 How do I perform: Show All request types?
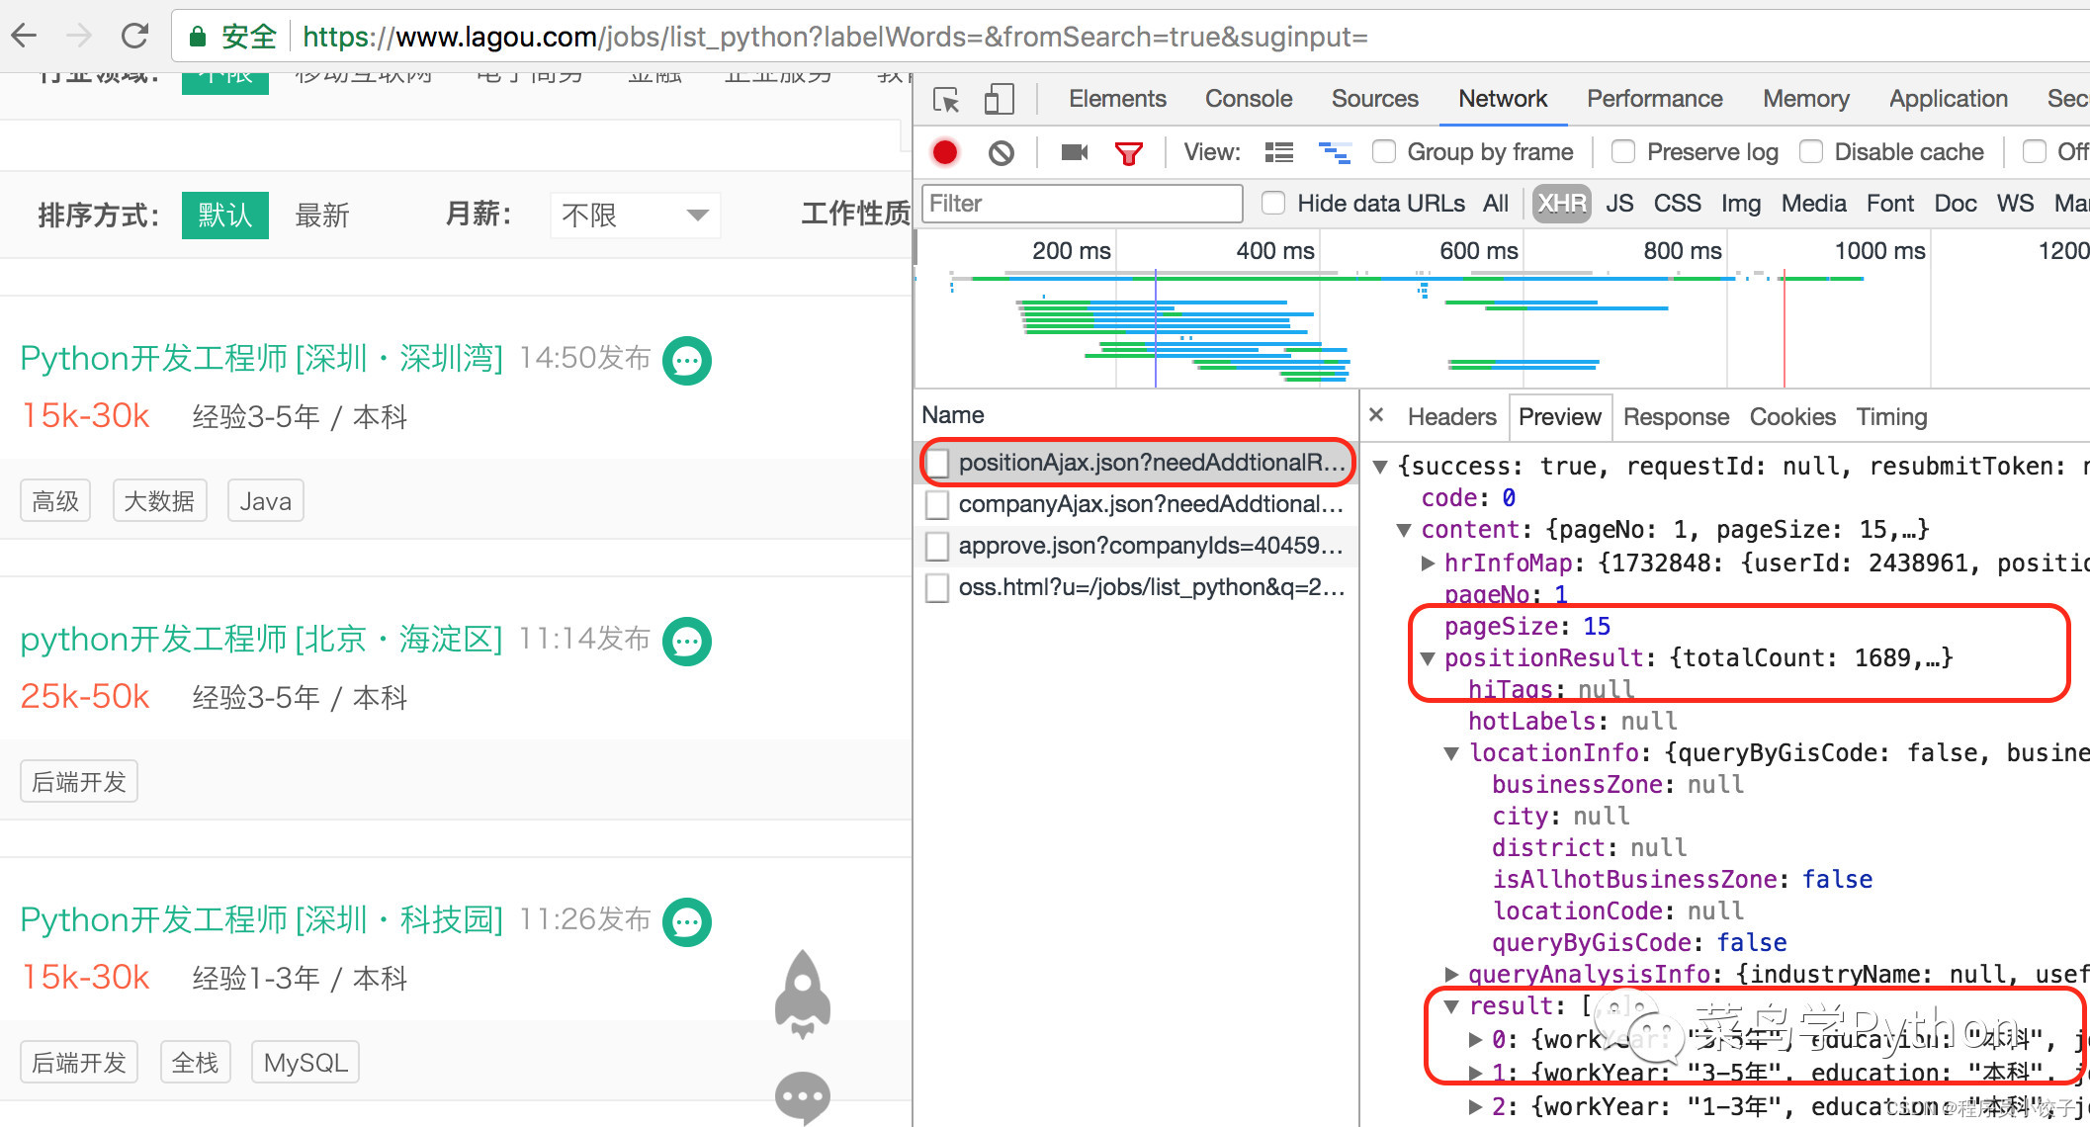[1496, 204]
